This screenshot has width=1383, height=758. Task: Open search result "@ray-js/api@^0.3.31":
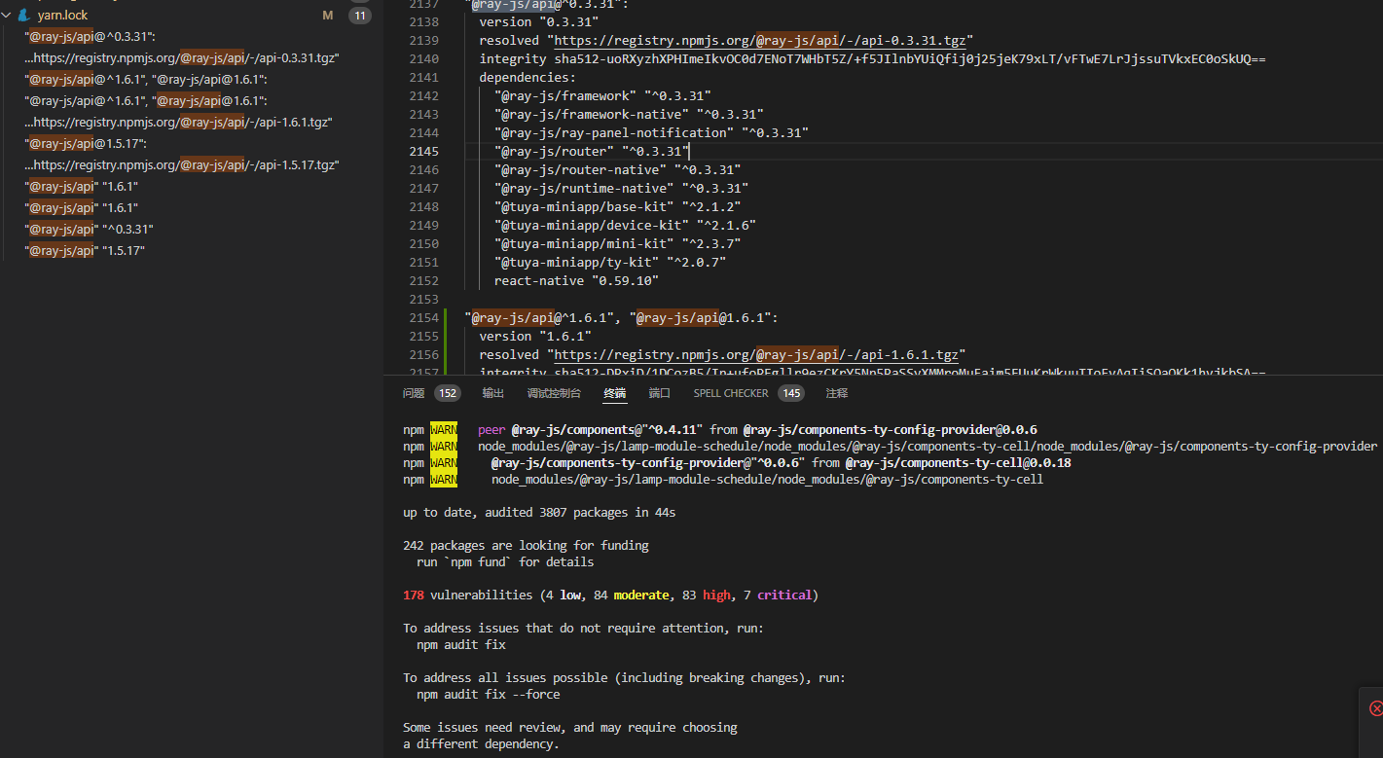pyautogui.click(x=90, y=37)
